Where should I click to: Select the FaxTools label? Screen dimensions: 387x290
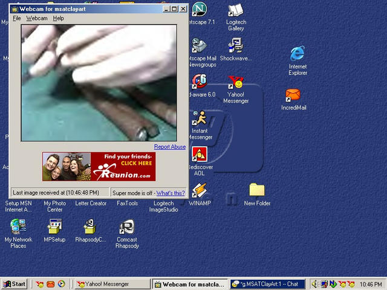pos(128,204)
